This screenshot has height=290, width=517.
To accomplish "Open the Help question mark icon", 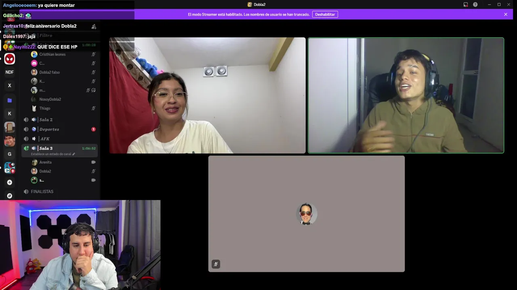I will coord(475,4).
